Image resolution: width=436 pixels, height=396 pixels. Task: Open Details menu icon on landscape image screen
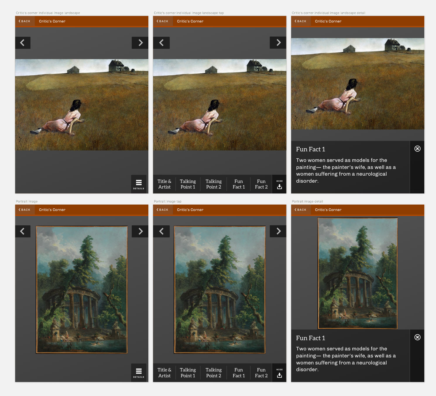pos(139,184)
